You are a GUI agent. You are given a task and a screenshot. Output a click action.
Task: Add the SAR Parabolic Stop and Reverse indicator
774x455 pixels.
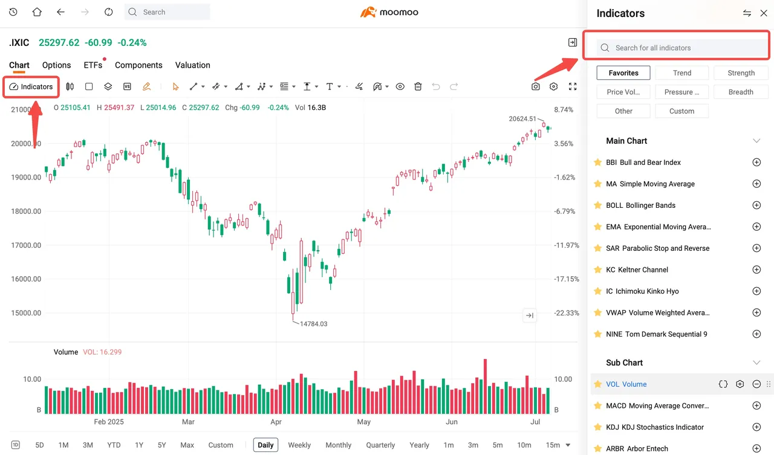click(756, 248)
